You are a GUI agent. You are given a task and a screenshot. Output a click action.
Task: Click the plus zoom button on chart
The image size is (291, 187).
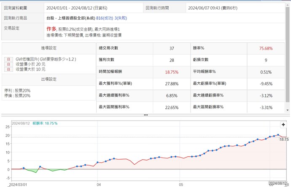283,125
